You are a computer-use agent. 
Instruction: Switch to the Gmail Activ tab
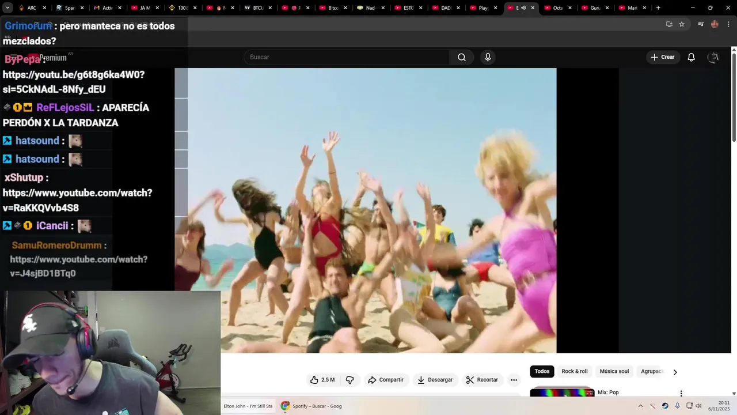coord(103,8)
